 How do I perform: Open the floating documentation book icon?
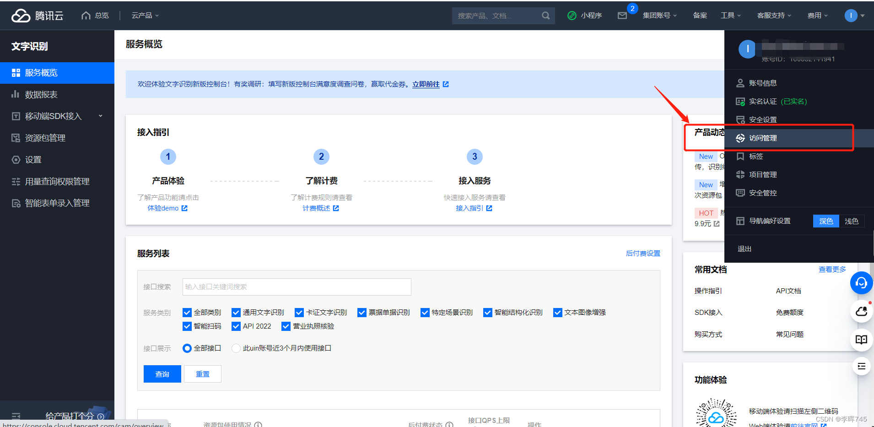pos(861,340)
